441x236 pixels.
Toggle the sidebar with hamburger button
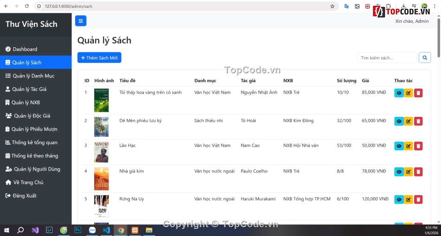81,21
